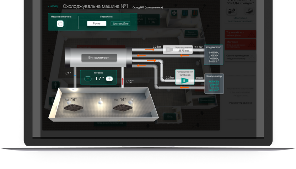Go back via the назад link
The height and width of the screenshot is (169, 296).
coord(53,6)
